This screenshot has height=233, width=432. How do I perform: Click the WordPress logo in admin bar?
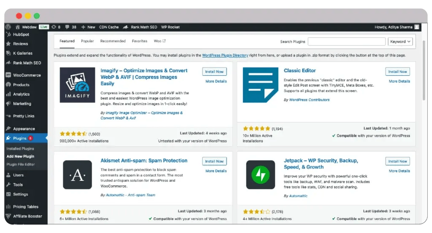point(8,27)
